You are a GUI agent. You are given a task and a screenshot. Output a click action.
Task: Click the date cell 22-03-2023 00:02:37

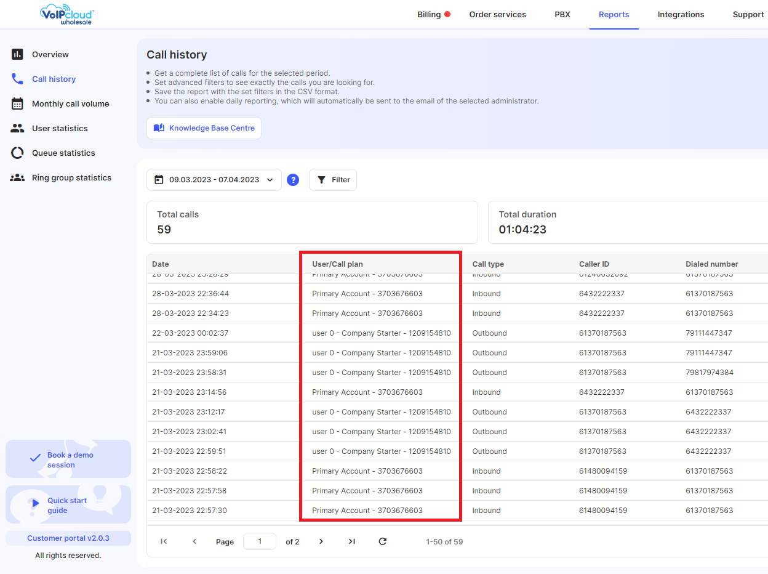(x=190, y=333)
